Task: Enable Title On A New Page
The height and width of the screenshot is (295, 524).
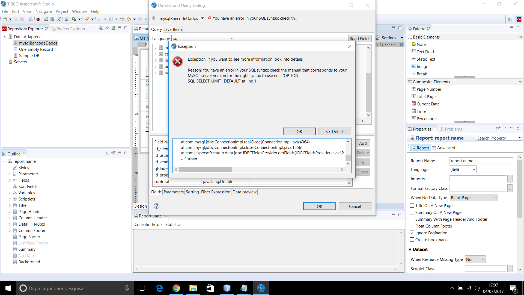Action: point(412,205)
